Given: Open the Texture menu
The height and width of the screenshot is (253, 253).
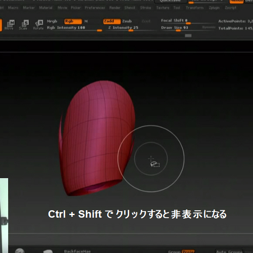Looking at the screenshot, I should point(163,7).
